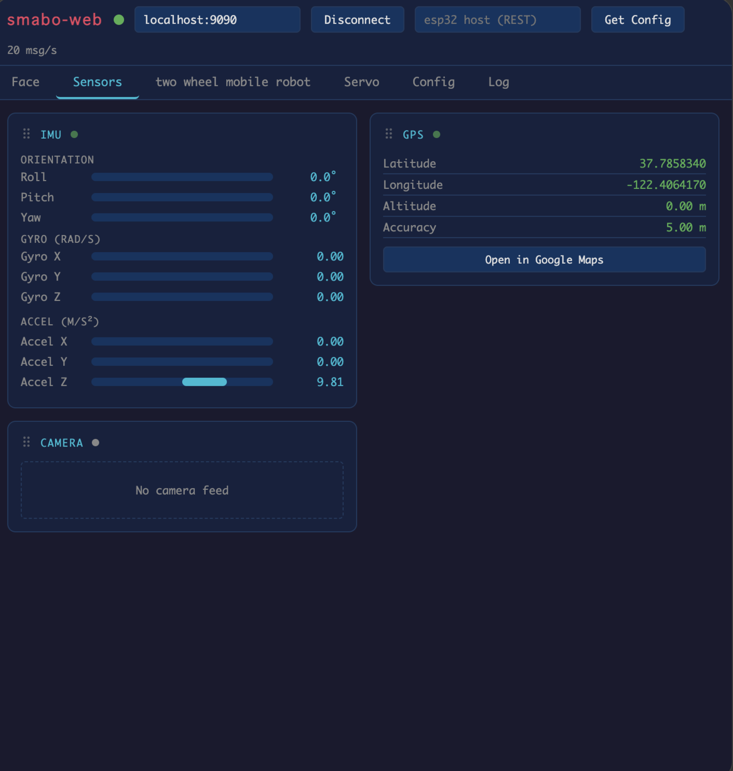Click the Pitch orientation bar
The height and width of the screenshot is (771, 733).
click(x=182, y=197)
